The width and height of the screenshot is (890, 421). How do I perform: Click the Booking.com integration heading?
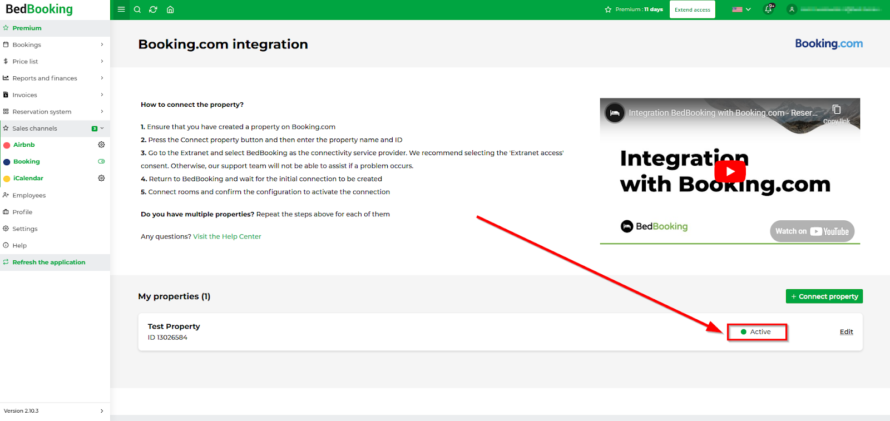click(x=223, y=44)
